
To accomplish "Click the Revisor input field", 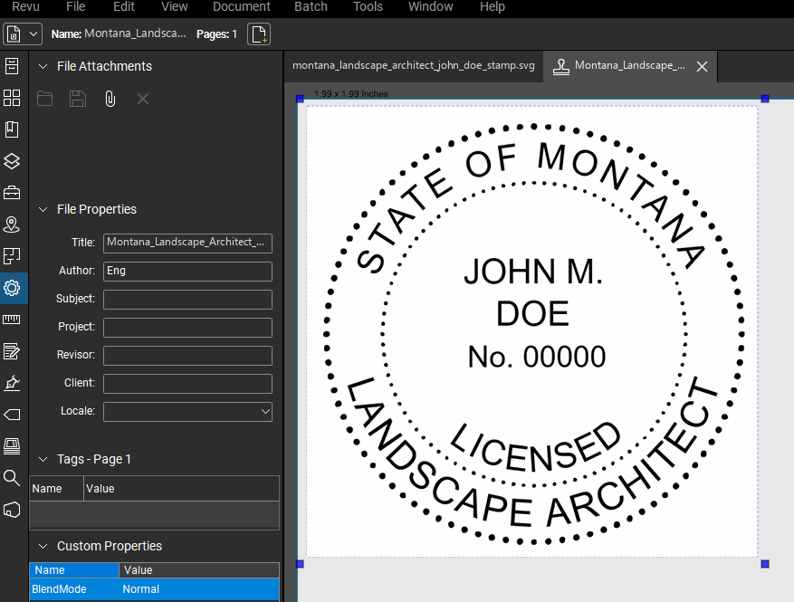I will [188, 356].
